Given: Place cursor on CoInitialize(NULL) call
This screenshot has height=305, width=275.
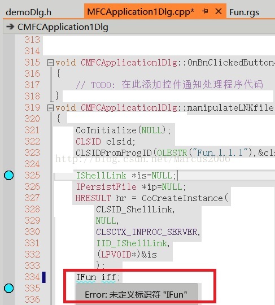Looking at the screenshot, I should (x=123, y=130).
